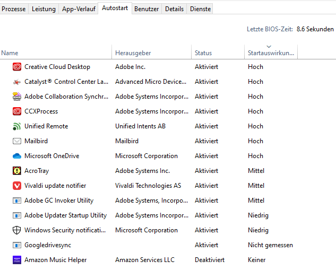The width and height of the screenshot is (336, 270).
Task: Sort by Startauswirkungen column header
Action: [x=271, y=53]
